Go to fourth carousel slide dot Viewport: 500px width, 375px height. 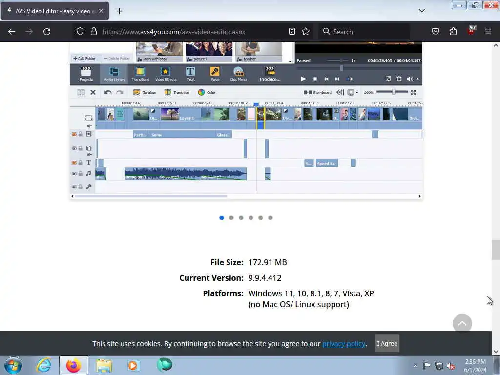[251, 218]
